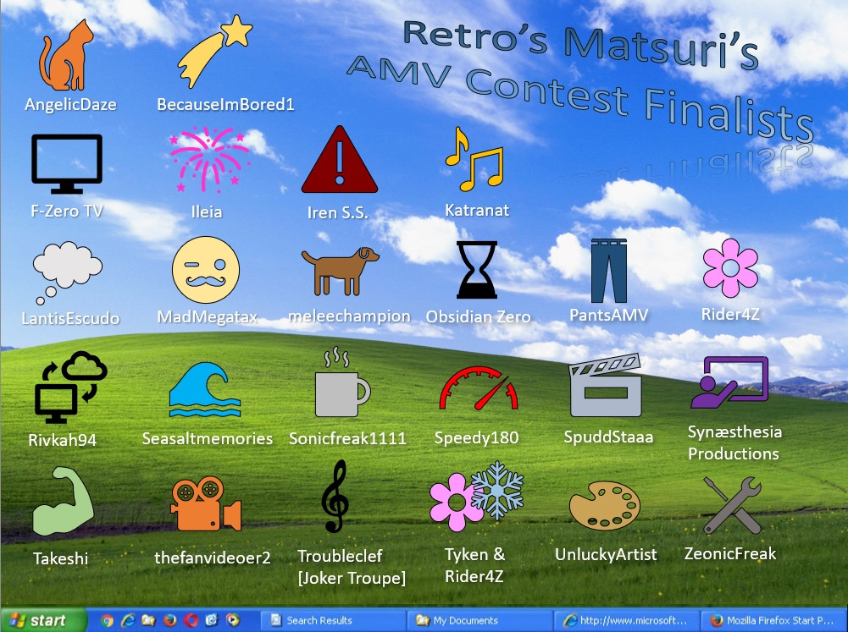The height and width of the screenshot is (632, 848).
Task: Select the BecauseImBored1 shooting star icon
Action: (214, 51)
